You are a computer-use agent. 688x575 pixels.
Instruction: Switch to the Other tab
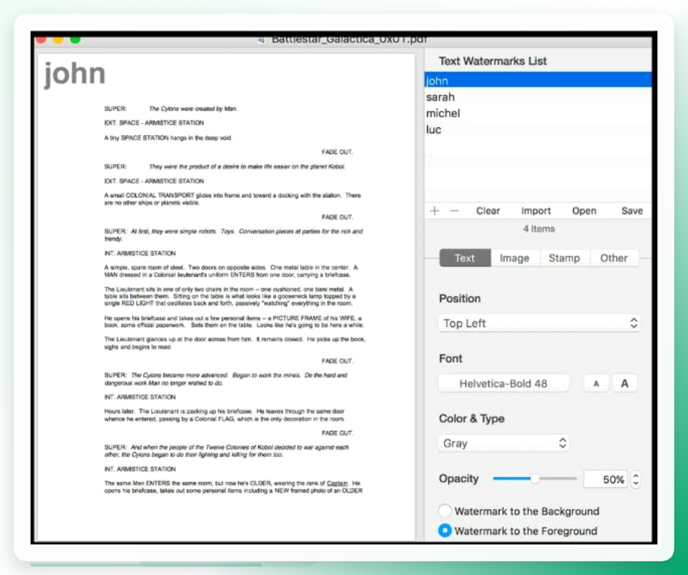[x=614, y=258]
